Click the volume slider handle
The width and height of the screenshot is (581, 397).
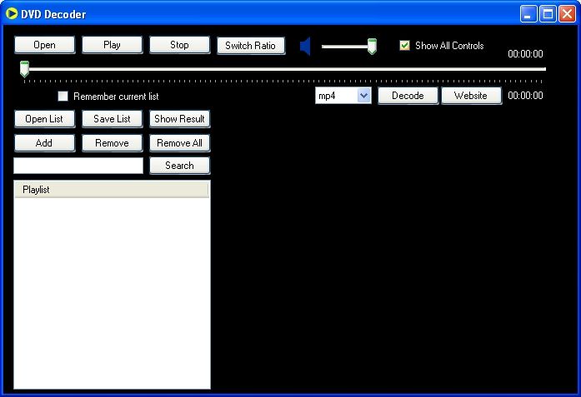(372, 47)
